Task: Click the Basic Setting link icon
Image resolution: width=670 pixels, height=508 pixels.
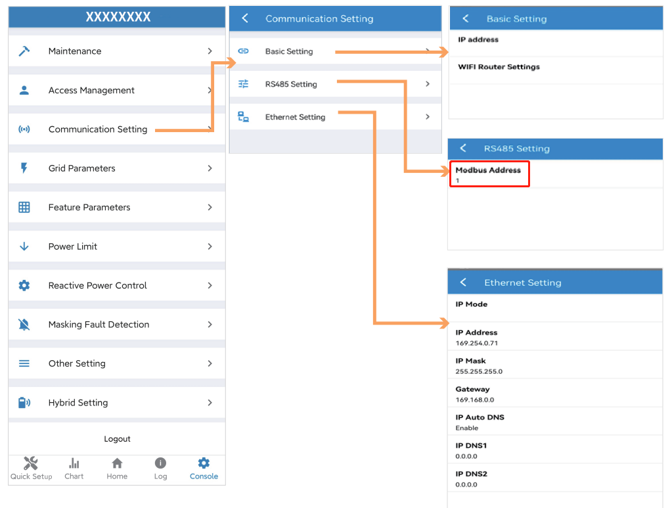Action: pos(244,51)
